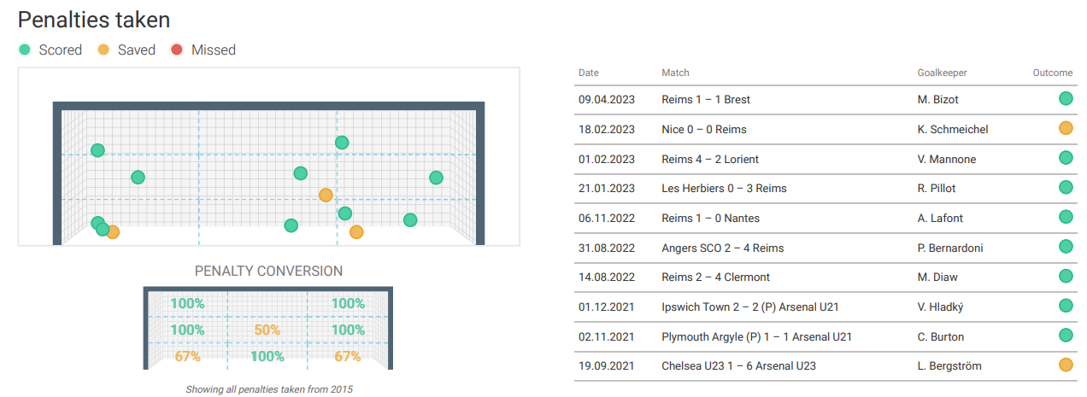Select goalkeeper K. Schmeichel

pyautogui.click(x=953, y=129)
